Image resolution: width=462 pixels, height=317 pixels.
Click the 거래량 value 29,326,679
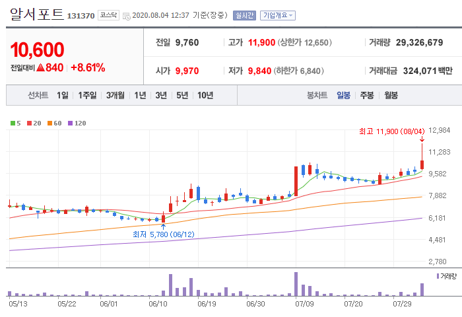point(419,42)
